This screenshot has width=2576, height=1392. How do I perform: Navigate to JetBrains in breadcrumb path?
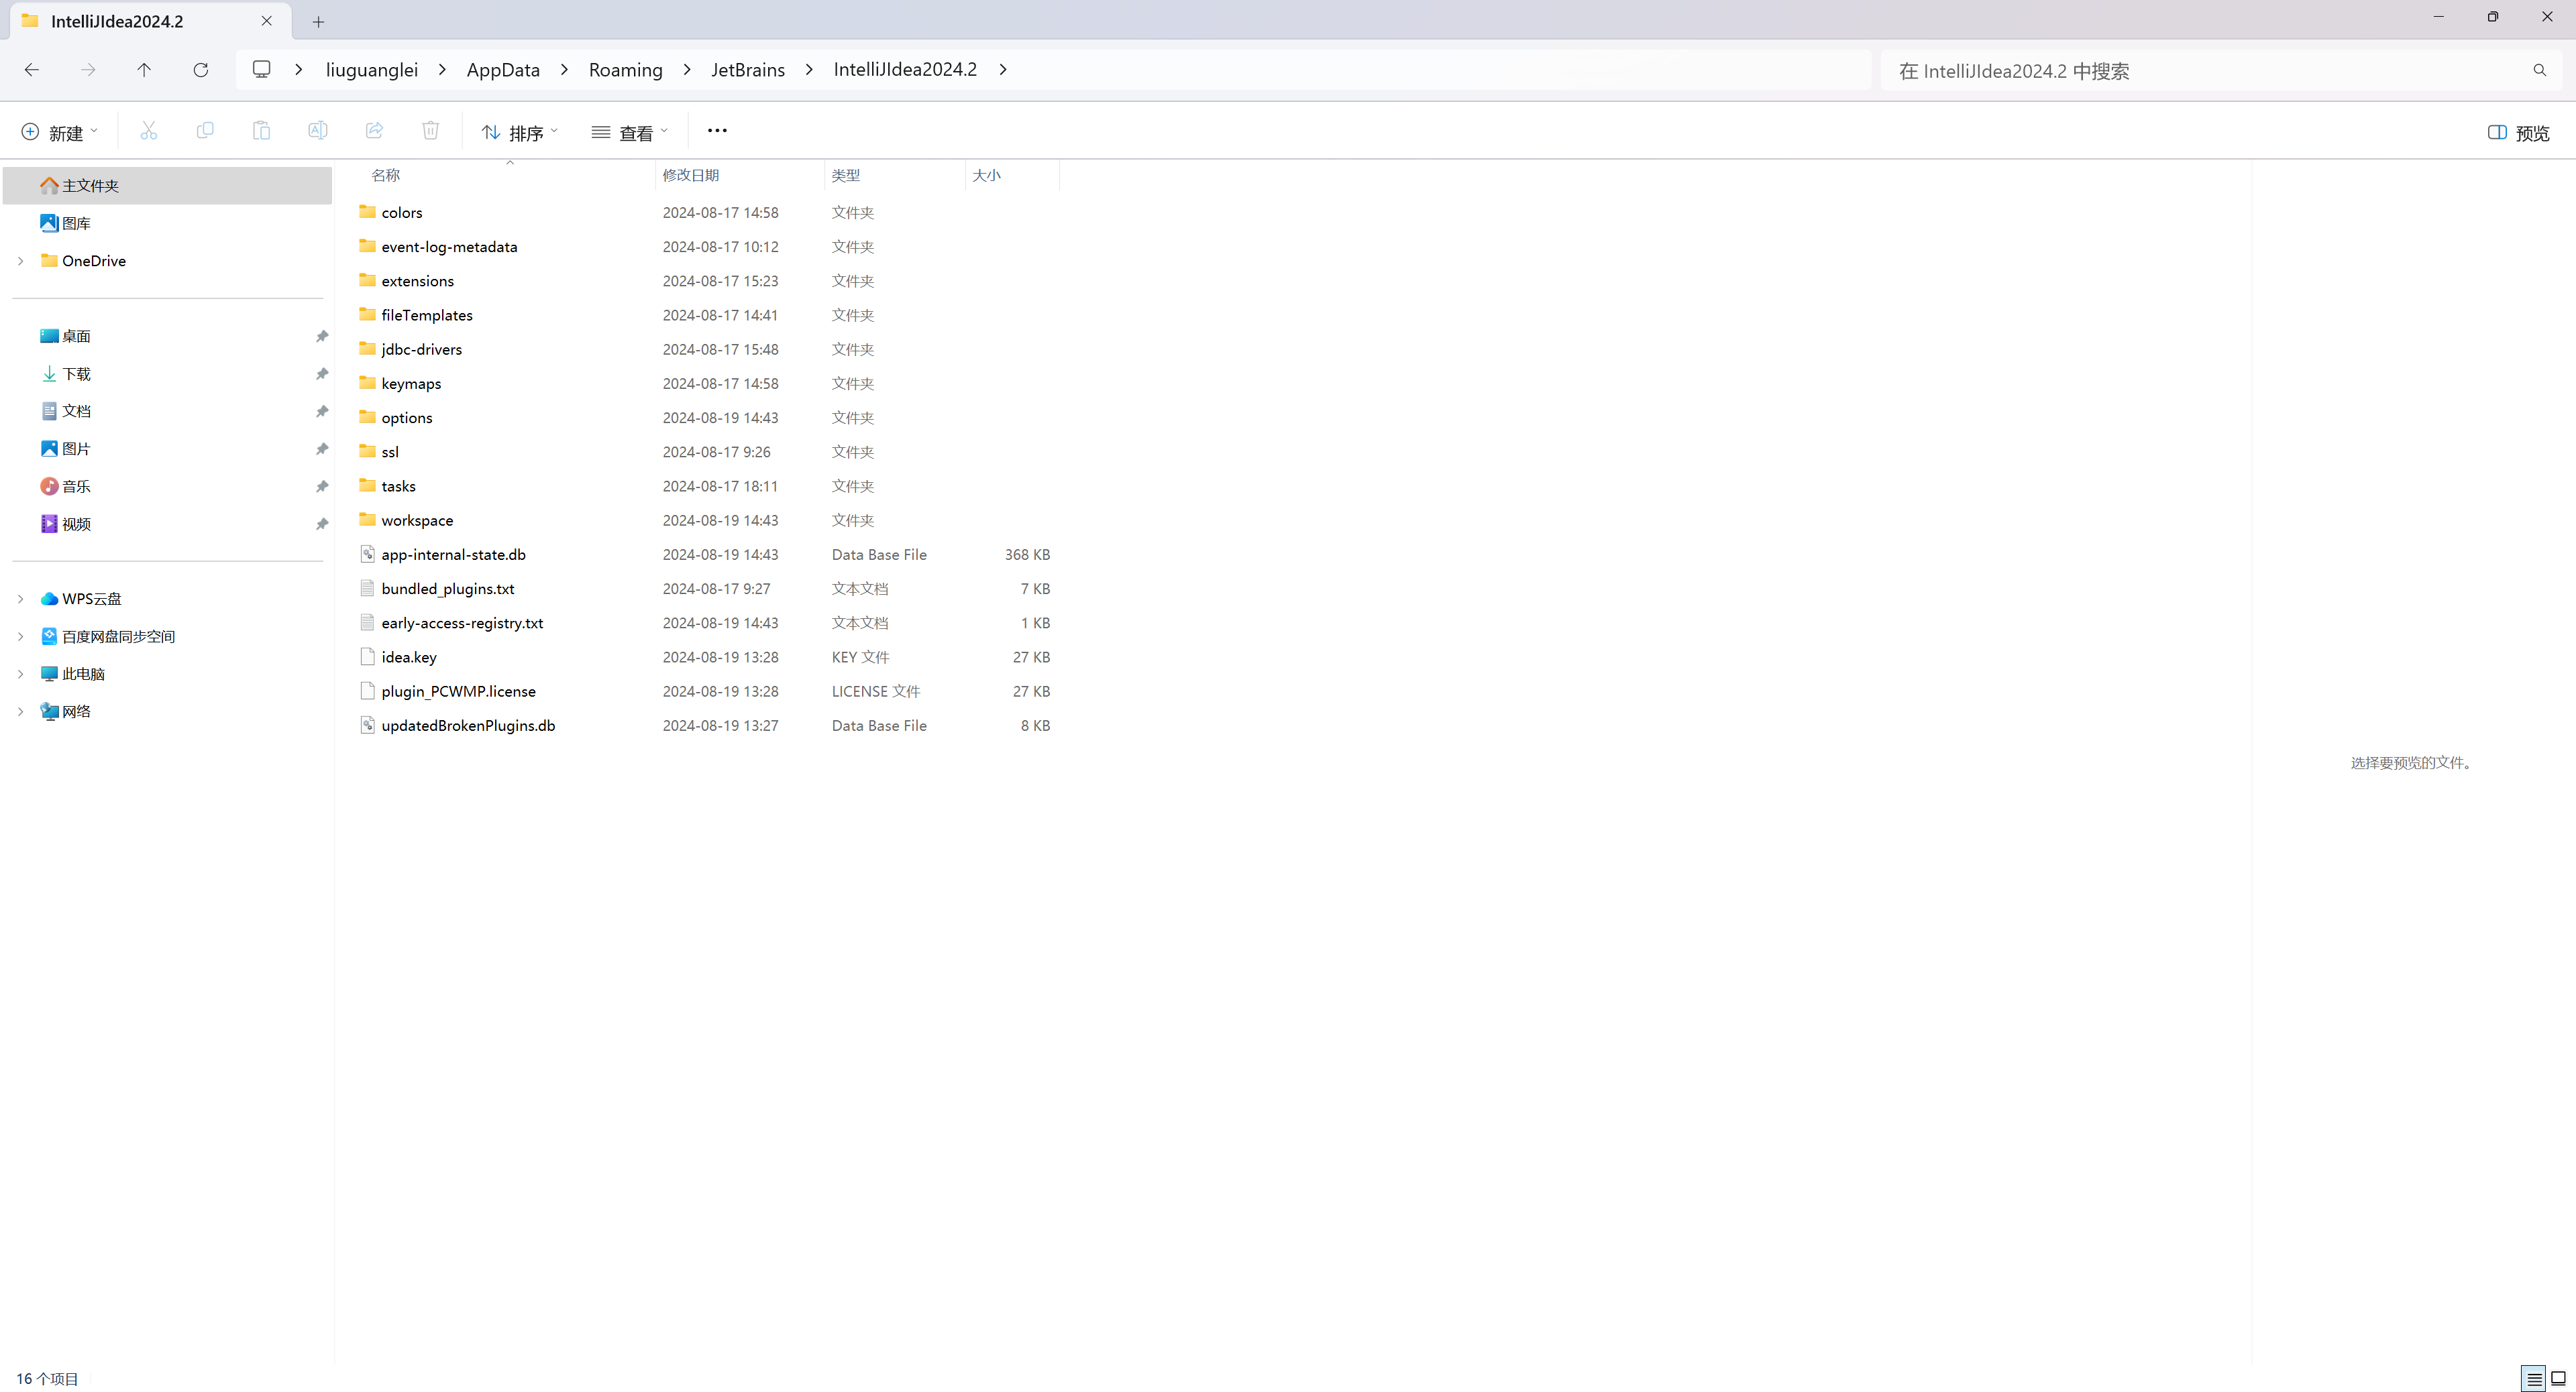(748, 70)
